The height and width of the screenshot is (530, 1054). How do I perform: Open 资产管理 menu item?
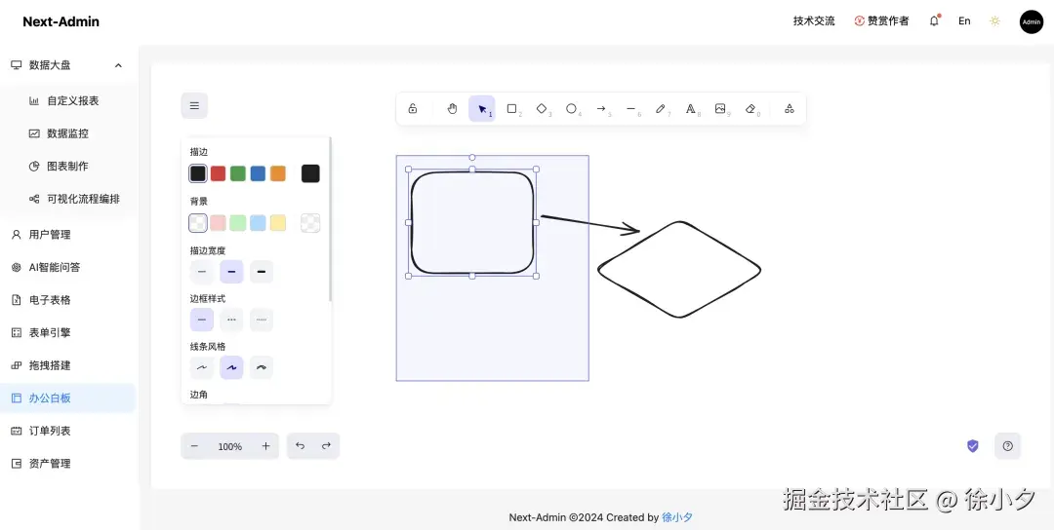point(68,464)
